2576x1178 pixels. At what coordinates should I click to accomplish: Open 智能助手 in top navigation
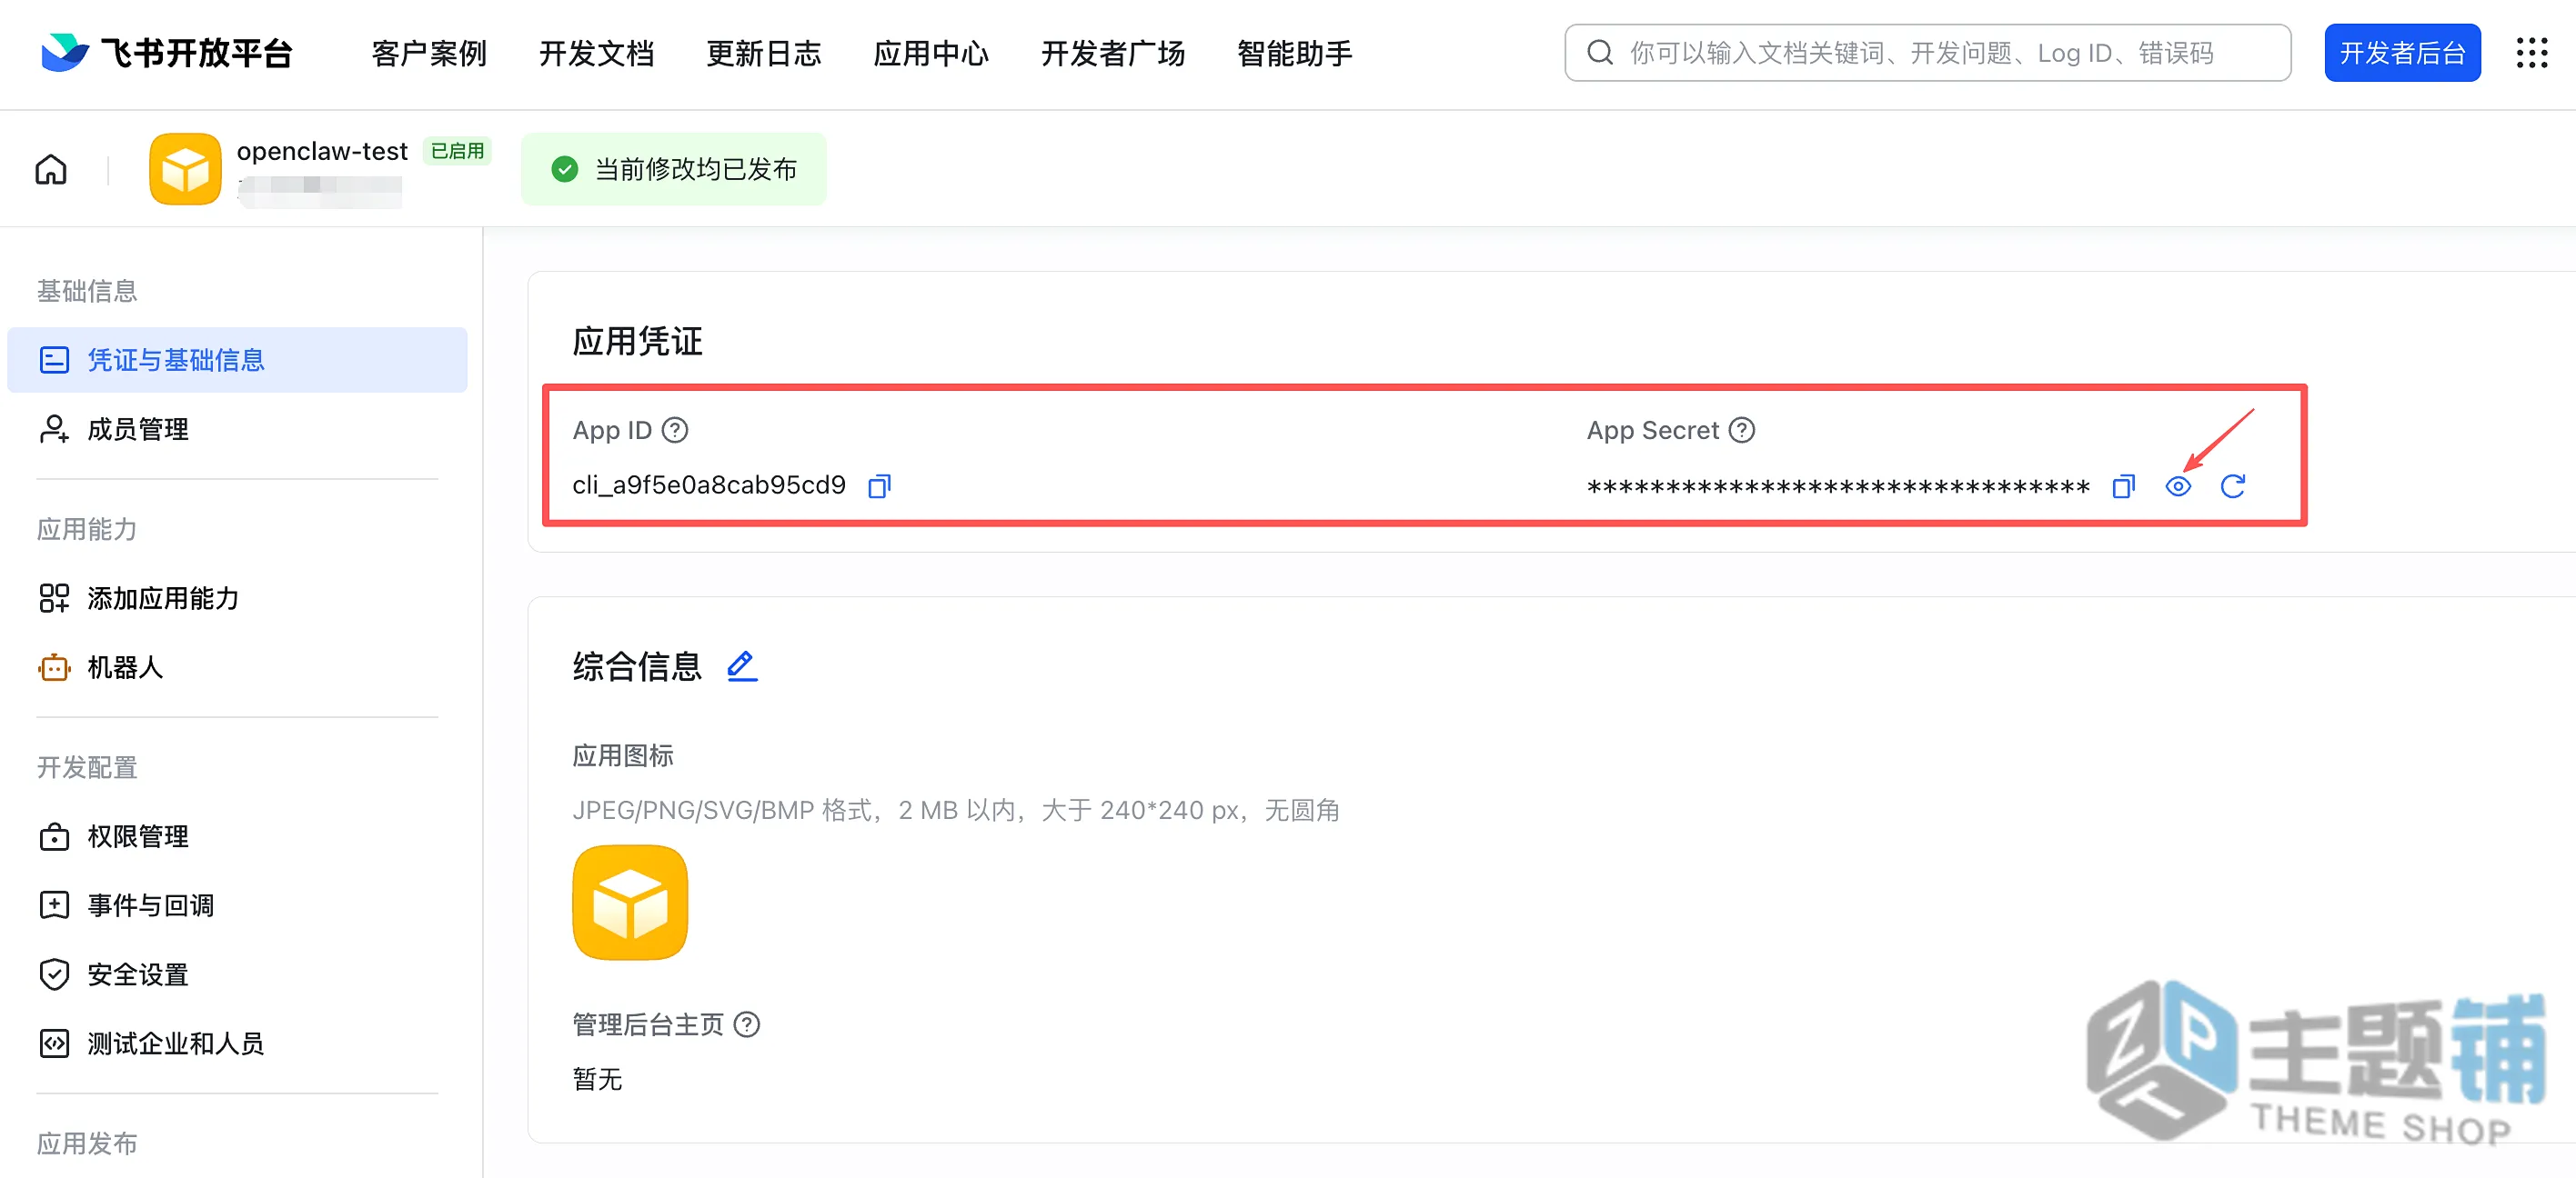tap(1295, 53)
